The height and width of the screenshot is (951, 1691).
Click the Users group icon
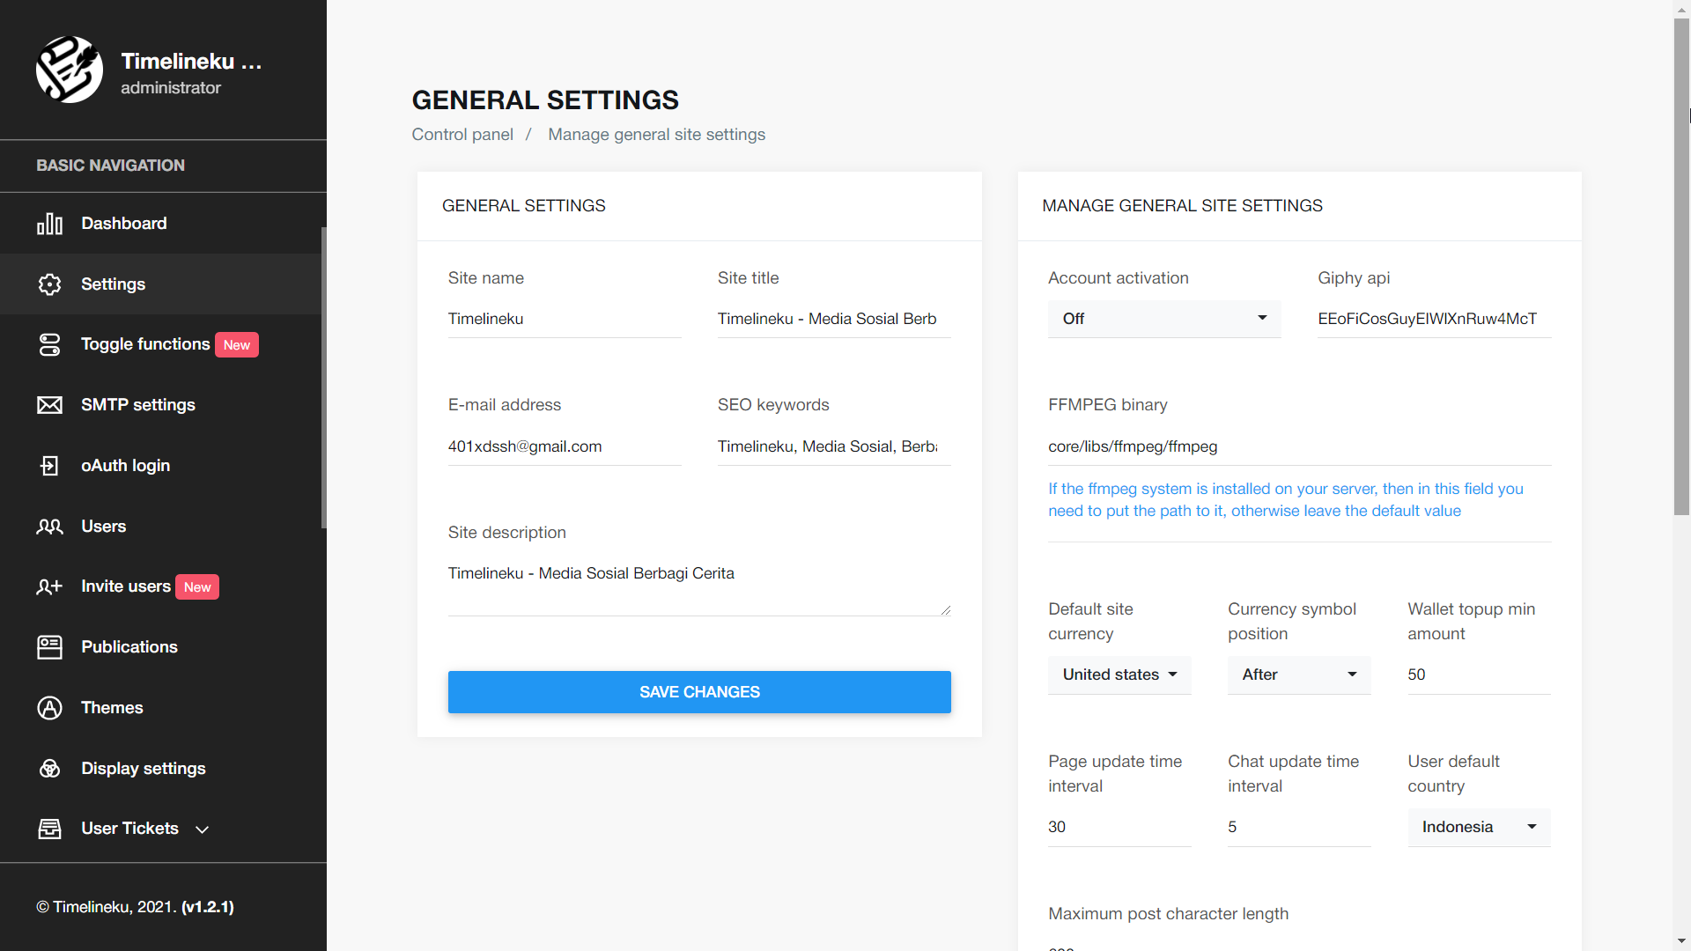49,527
